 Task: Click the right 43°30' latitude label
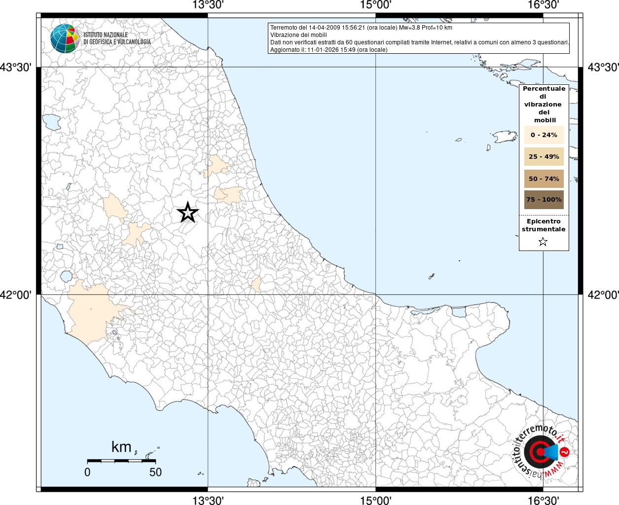point(603,67)
